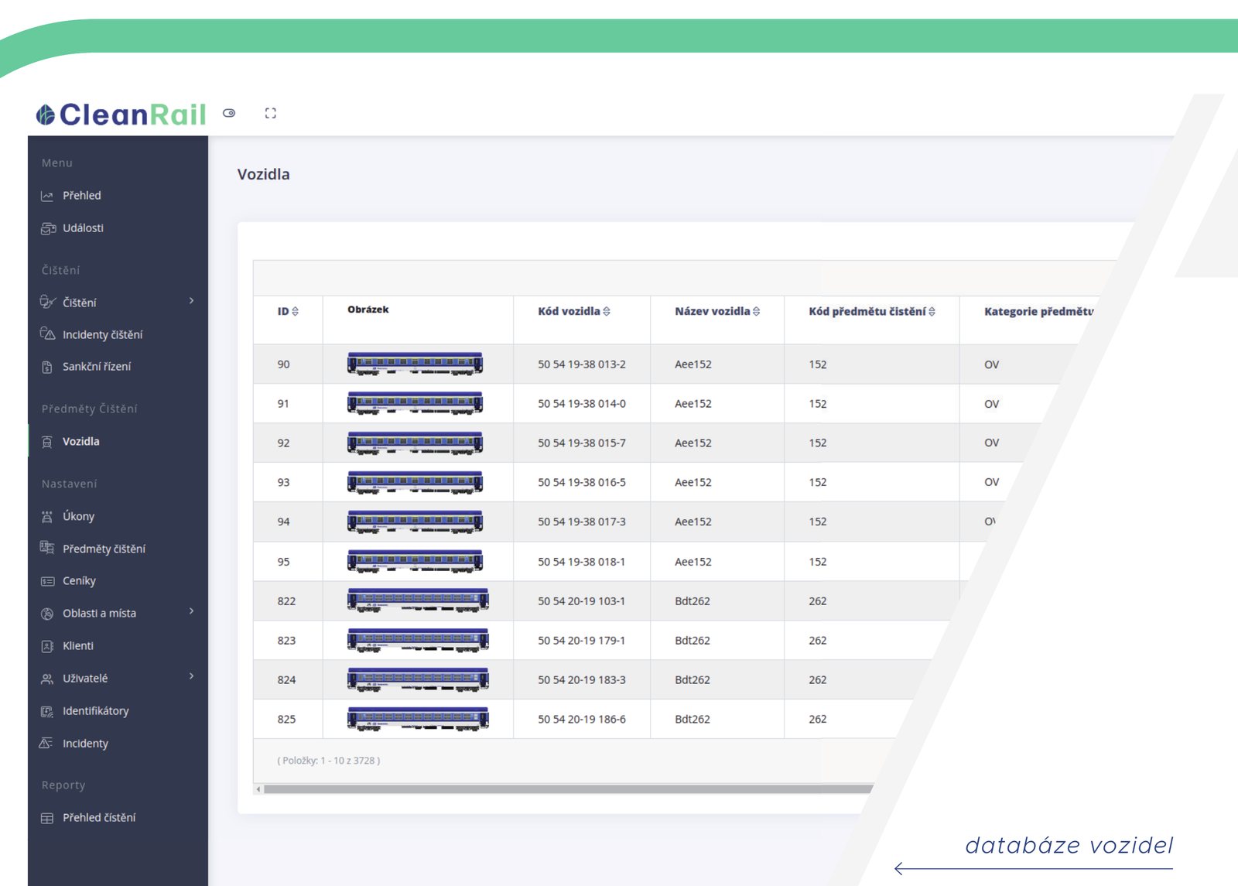The width and height of the screenshot is (1238, 886).
Task: Click the CleanRail leaf logo icon
Action: click(46, 115)
